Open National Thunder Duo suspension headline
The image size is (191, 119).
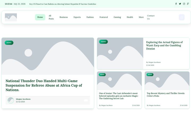(44, 85)
